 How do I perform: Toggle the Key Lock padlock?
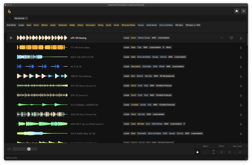pos(229,152)
